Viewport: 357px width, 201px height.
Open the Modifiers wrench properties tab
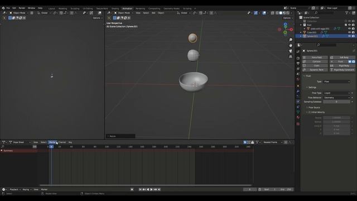coord(298,91)
